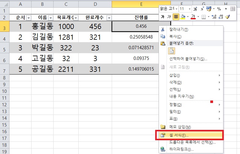Click the hyperlink globe icon
The width and height of the screenshot is (240, 154).
tap(163, 149)
